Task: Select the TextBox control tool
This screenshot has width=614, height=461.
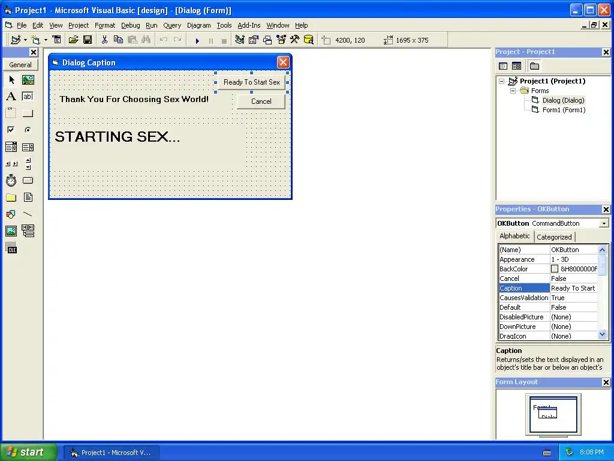Action: click(28, 97)
